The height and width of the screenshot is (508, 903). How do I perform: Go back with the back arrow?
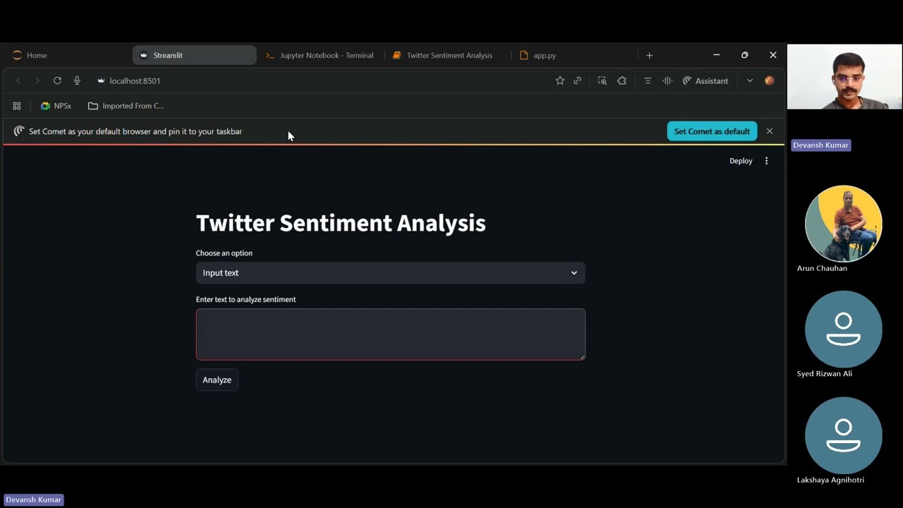point(18,80)
